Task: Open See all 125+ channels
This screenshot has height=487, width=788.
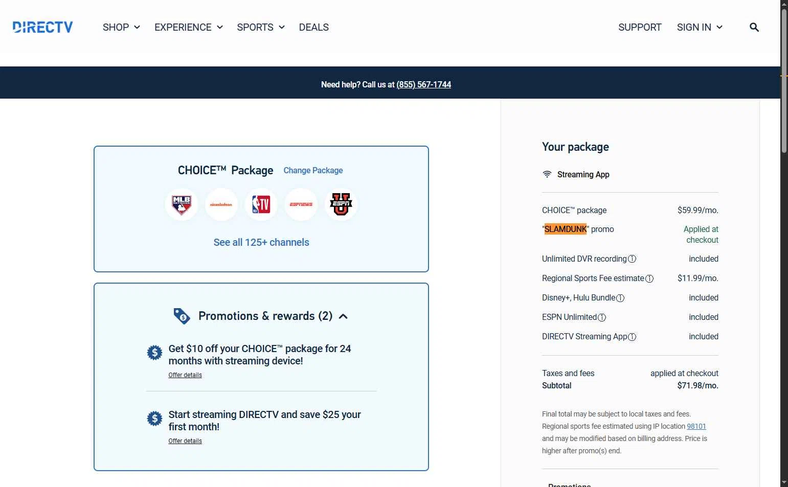Action: [x=261, y=242]
